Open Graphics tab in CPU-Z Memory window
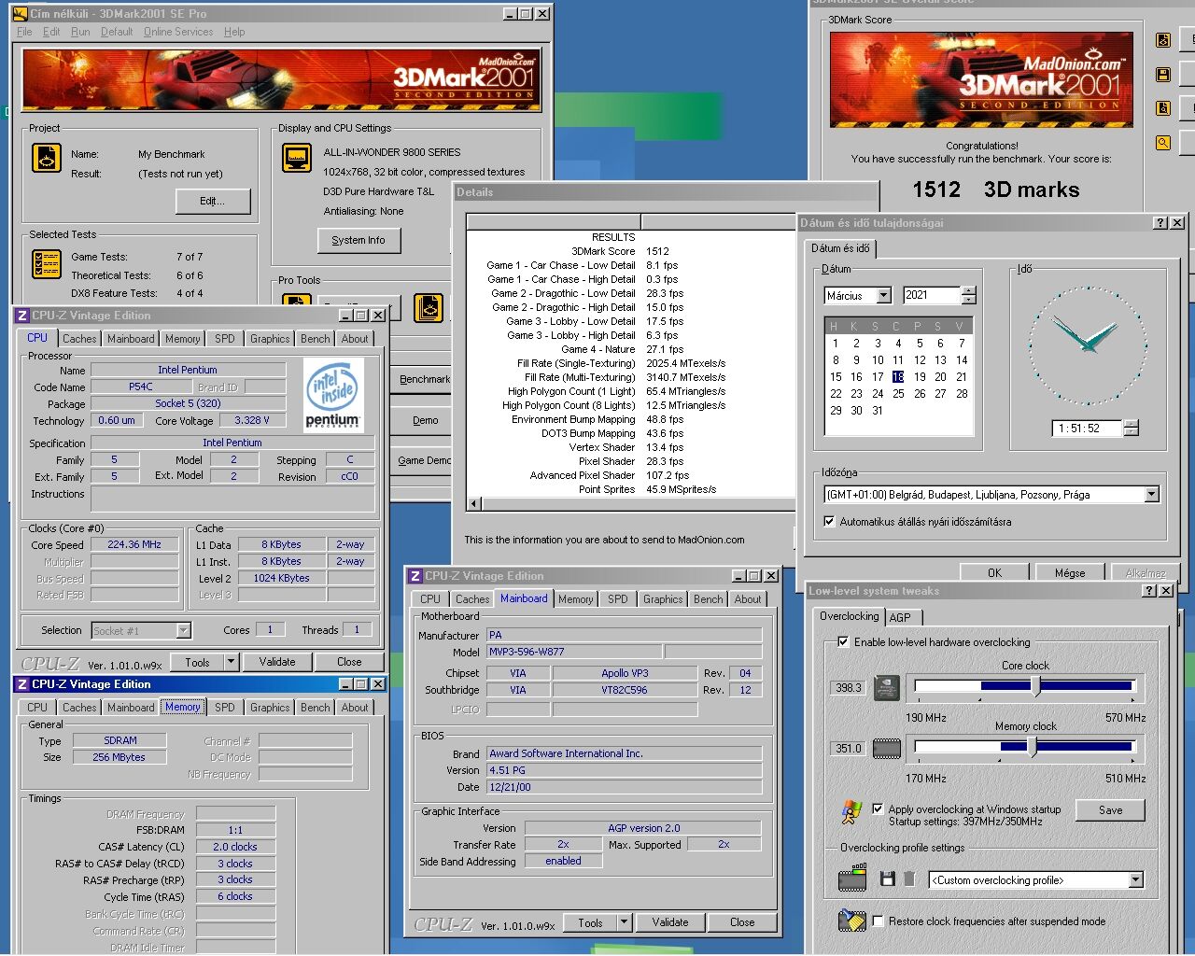 270,708
